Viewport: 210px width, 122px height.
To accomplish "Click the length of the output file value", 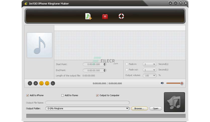I will (89, 76).
